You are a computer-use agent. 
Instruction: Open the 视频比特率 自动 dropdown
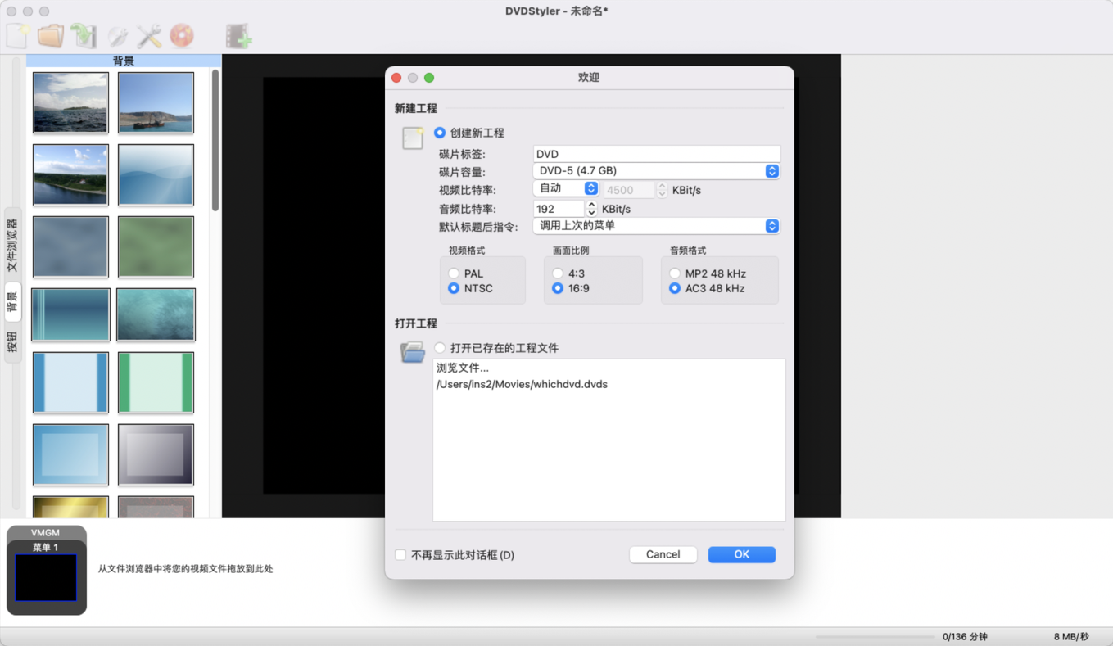566,189
